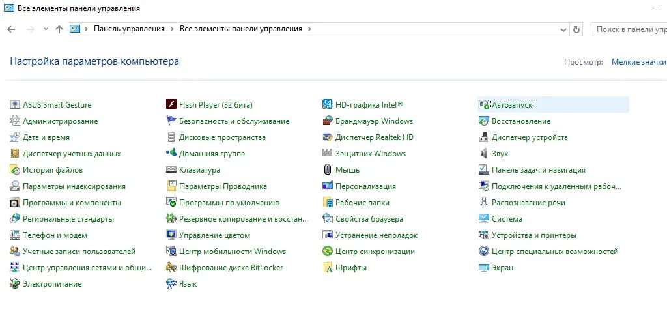Click Распознавание речи microphone icon
This screenshot has height=331, width=667.
pyautogui.click(x=484, y=203)
